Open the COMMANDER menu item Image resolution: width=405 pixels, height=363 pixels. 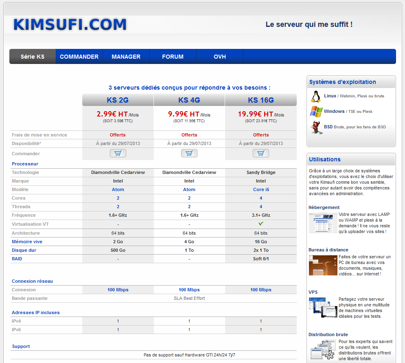pyautogui.click(x=79, y=56)
